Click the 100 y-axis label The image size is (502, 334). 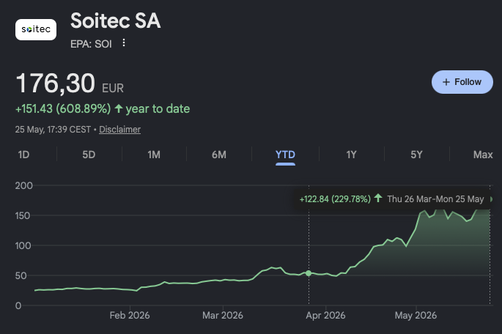(23, 245)
